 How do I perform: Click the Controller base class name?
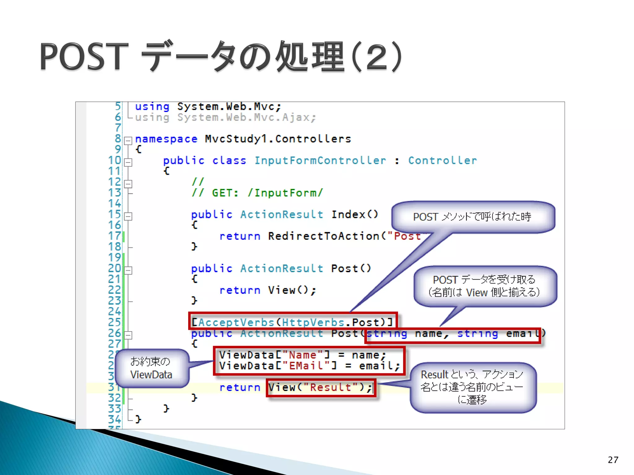(442, 160)
